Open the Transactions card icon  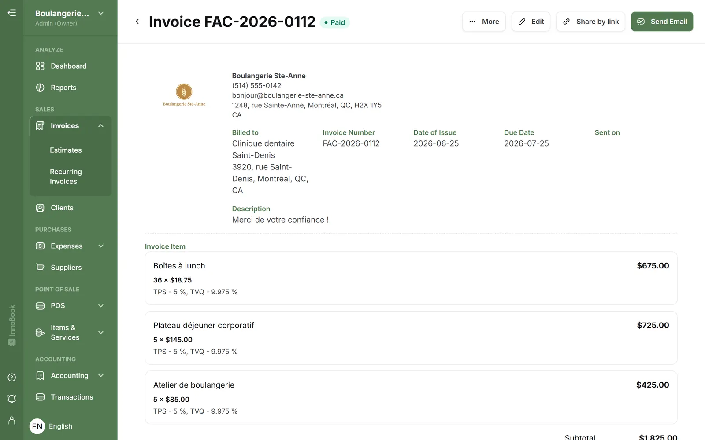[40, 397]
